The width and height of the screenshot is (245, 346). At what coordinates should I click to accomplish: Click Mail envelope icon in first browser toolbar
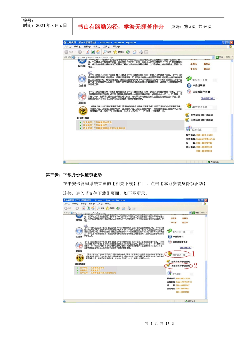134,52
